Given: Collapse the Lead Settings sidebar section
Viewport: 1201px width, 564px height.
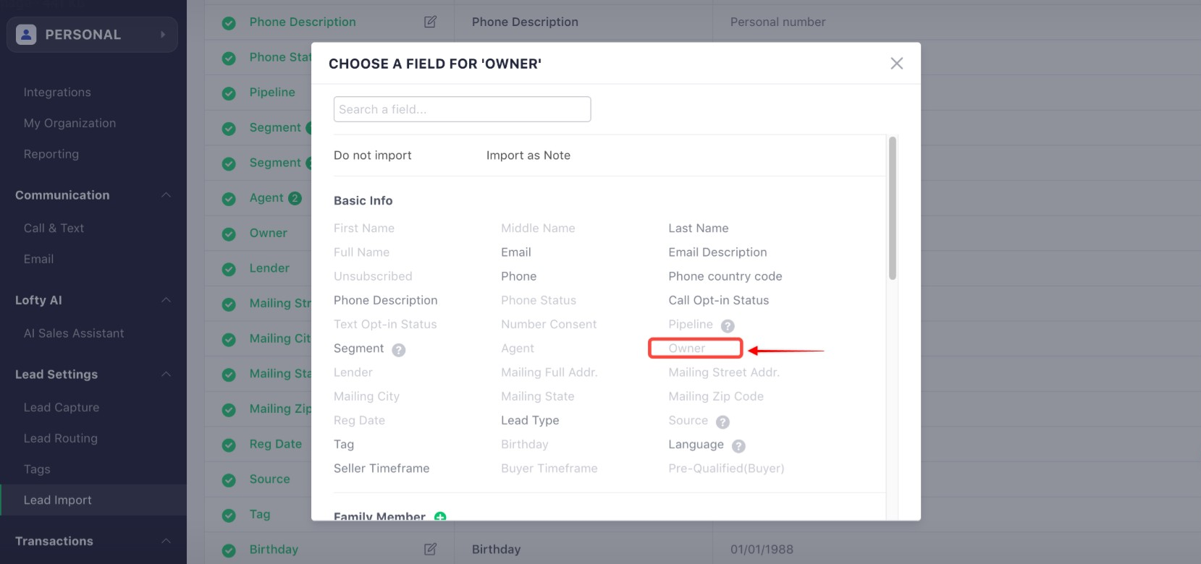Looking at the screenshot, I should click(x=166, y=374).
